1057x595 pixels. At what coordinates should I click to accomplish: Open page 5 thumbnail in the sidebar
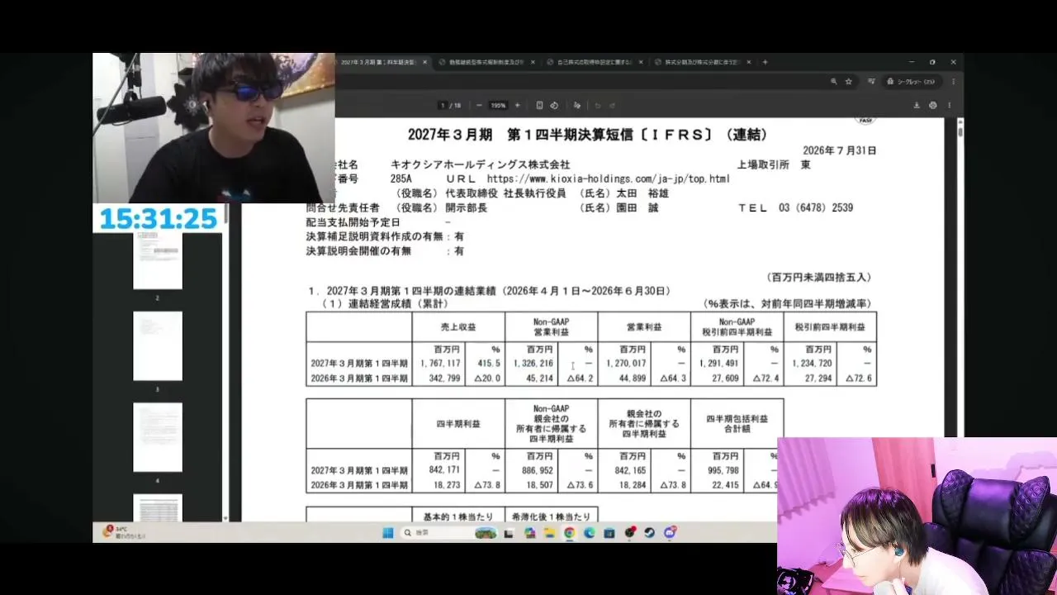coord(158,508)
